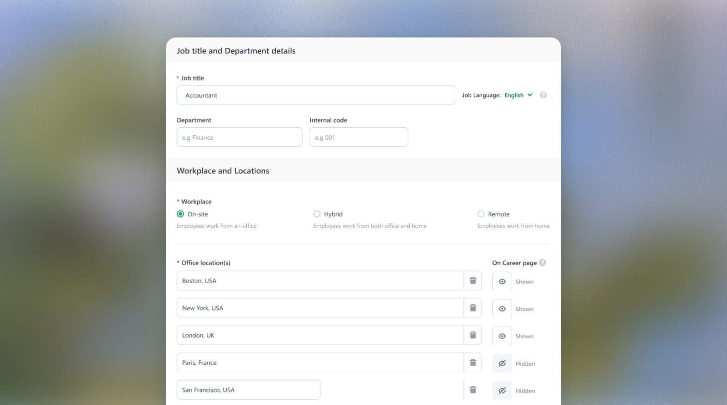Viewport: 727px width, 405px height.
Task: Open Job Language help tooltip icon
Action: (x=543, y=95)
